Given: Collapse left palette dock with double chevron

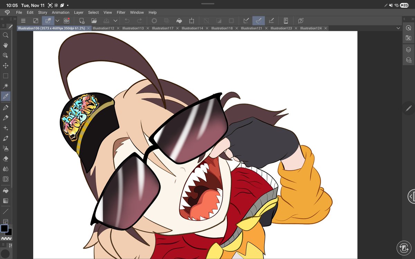Looking at the screenshot, I should click(2, 20).
